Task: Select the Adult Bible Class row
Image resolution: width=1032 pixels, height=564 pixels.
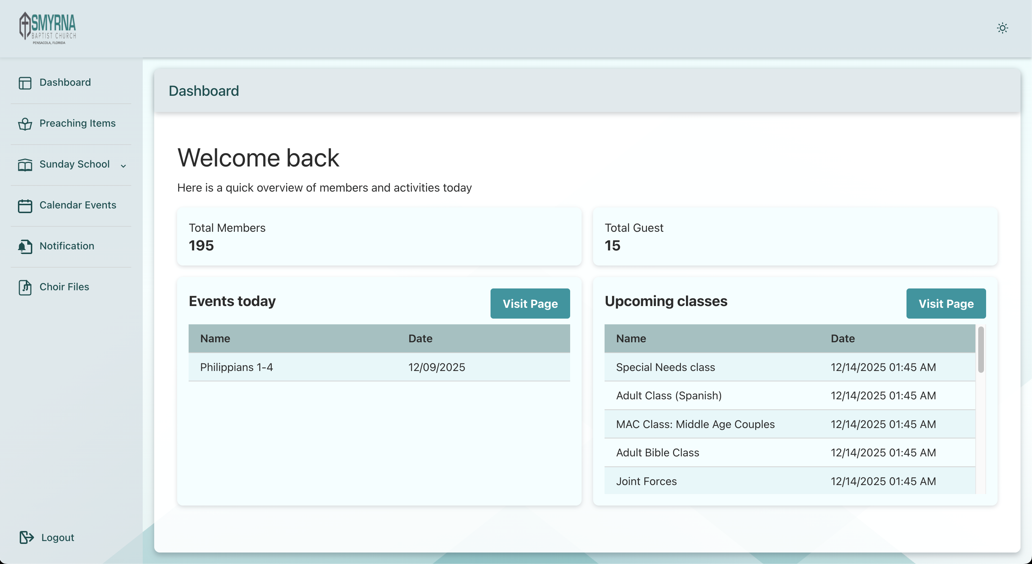Action: [x=790, y=452]
